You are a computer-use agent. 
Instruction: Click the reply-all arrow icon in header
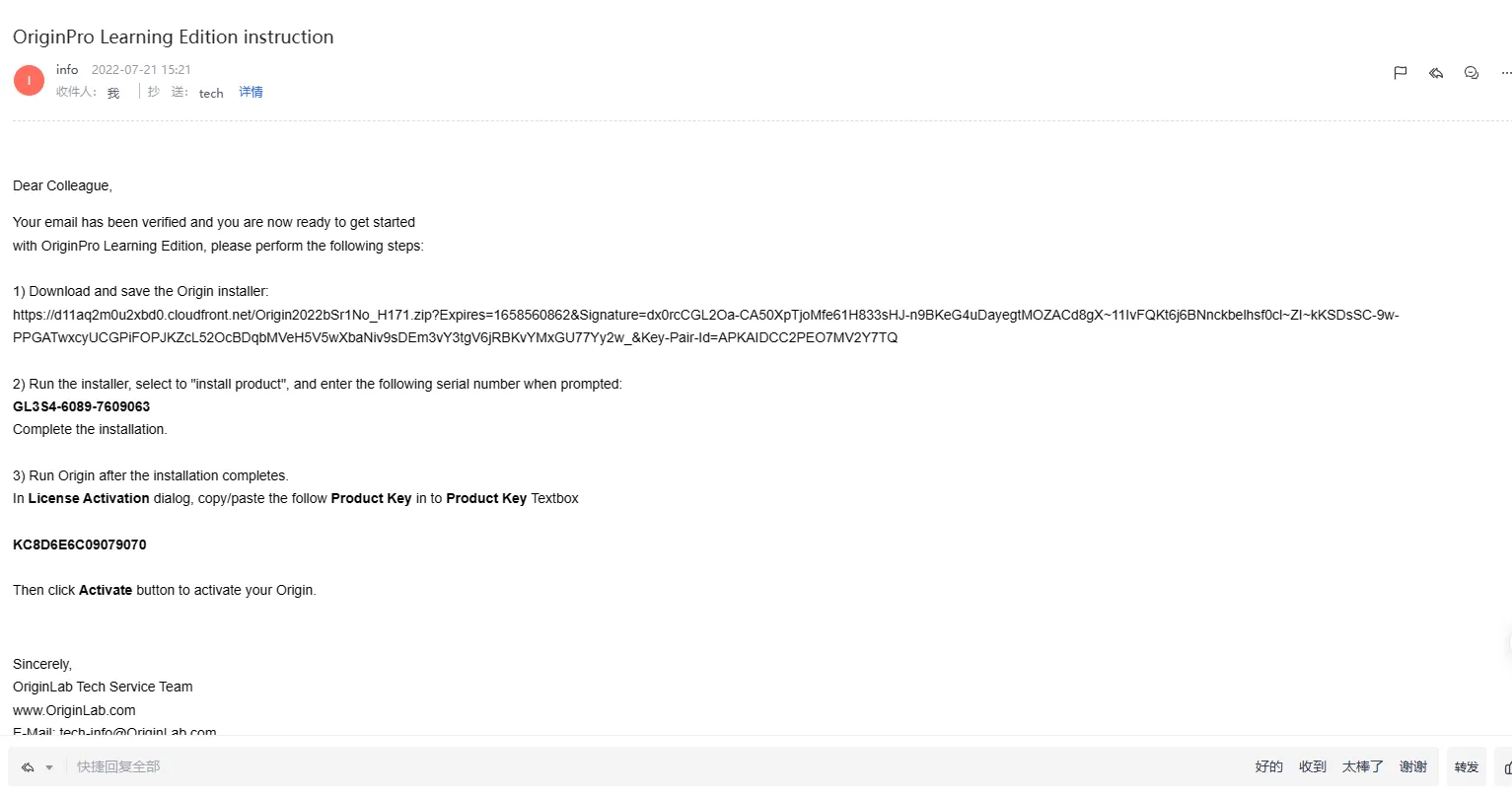point(1436,73)
